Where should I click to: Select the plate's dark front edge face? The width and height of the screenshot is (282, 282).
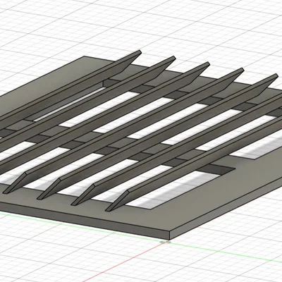(x=85, y=220)
